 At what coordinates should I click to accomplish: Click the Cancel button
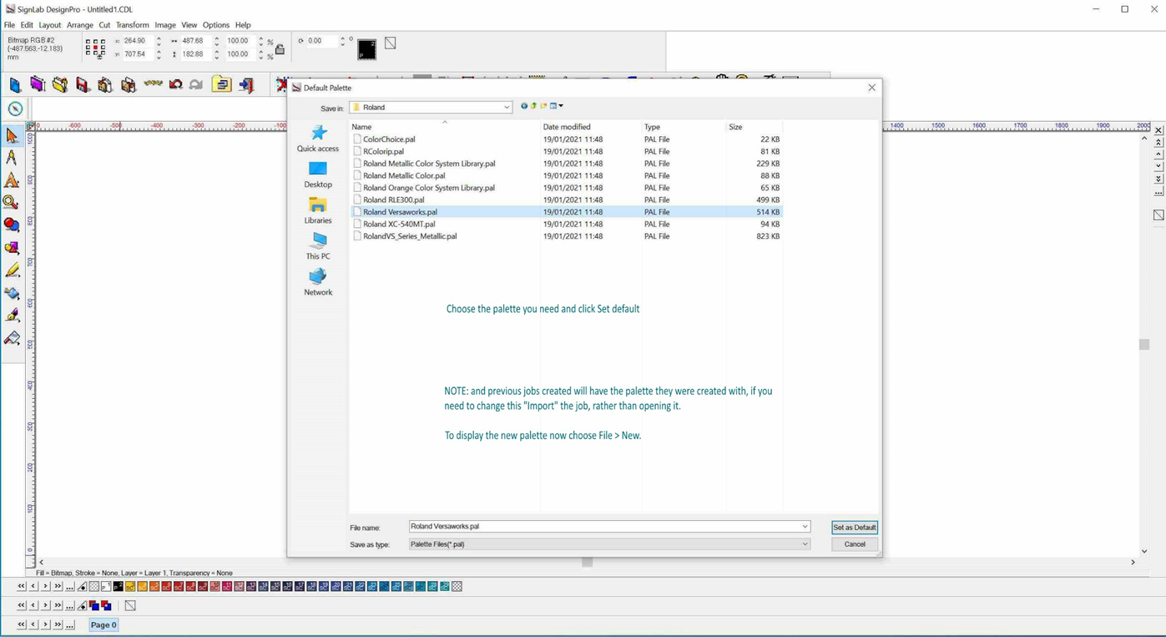(x=855, y=544)
